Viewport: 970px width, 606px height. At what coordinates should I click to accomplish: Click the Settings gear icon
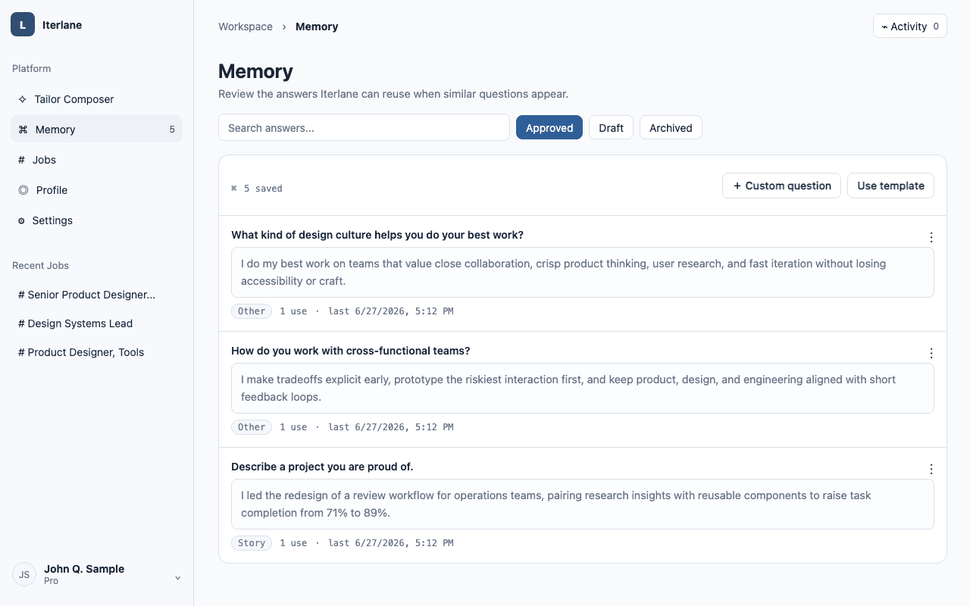point(21,220)
